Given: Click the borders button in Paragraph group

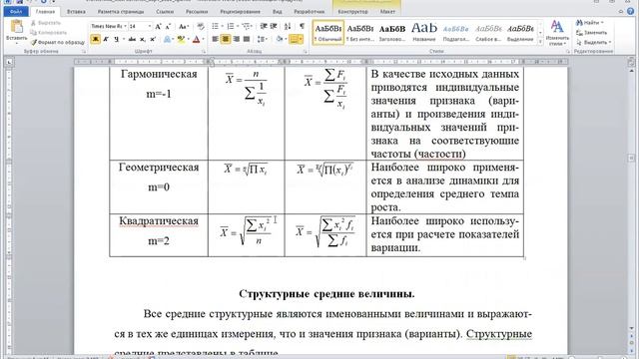Looking at the screenshot, I should pyautogui.click(x=294, y=39).
